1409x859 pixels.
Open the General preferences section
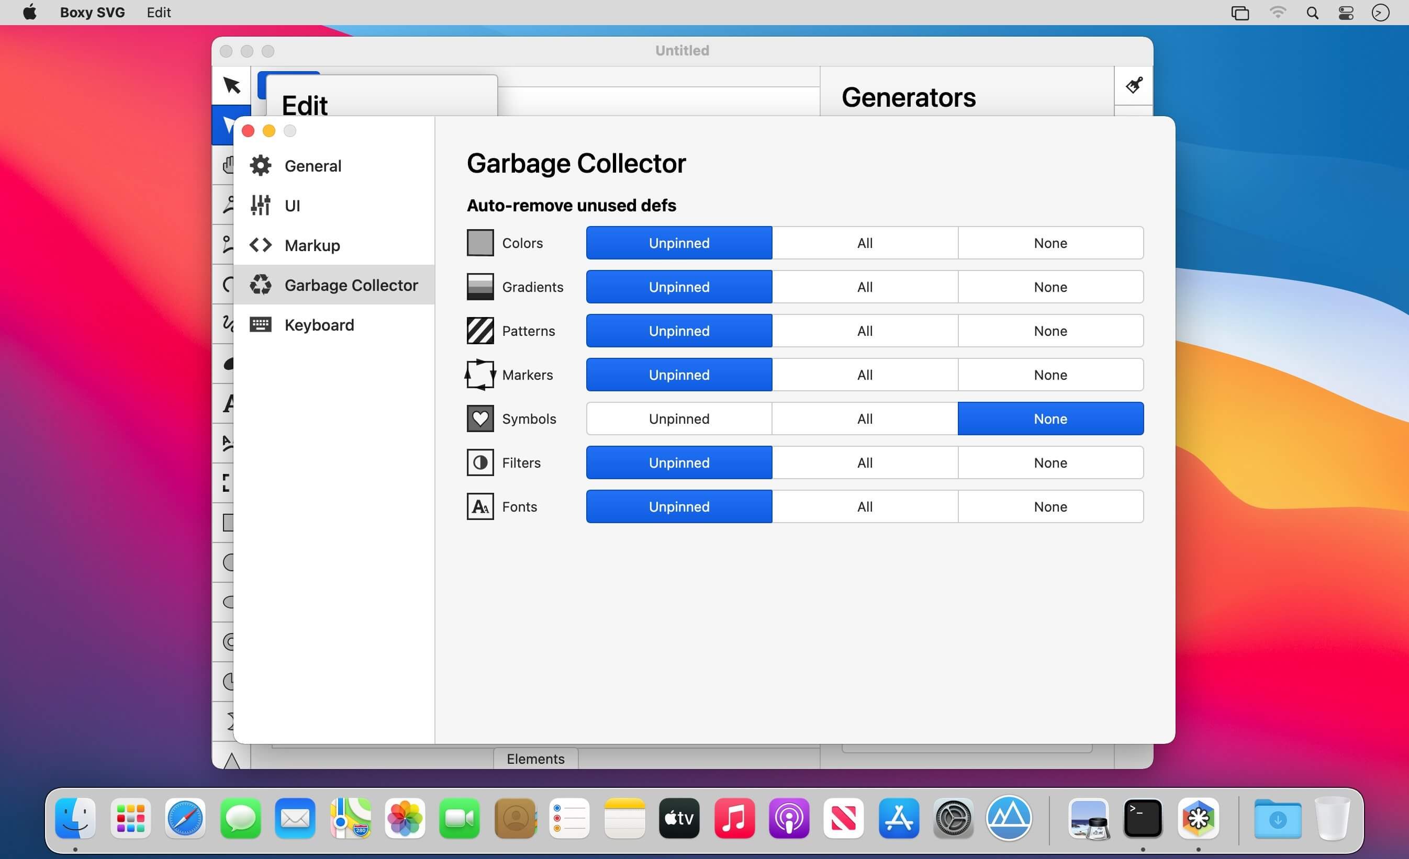312,165
